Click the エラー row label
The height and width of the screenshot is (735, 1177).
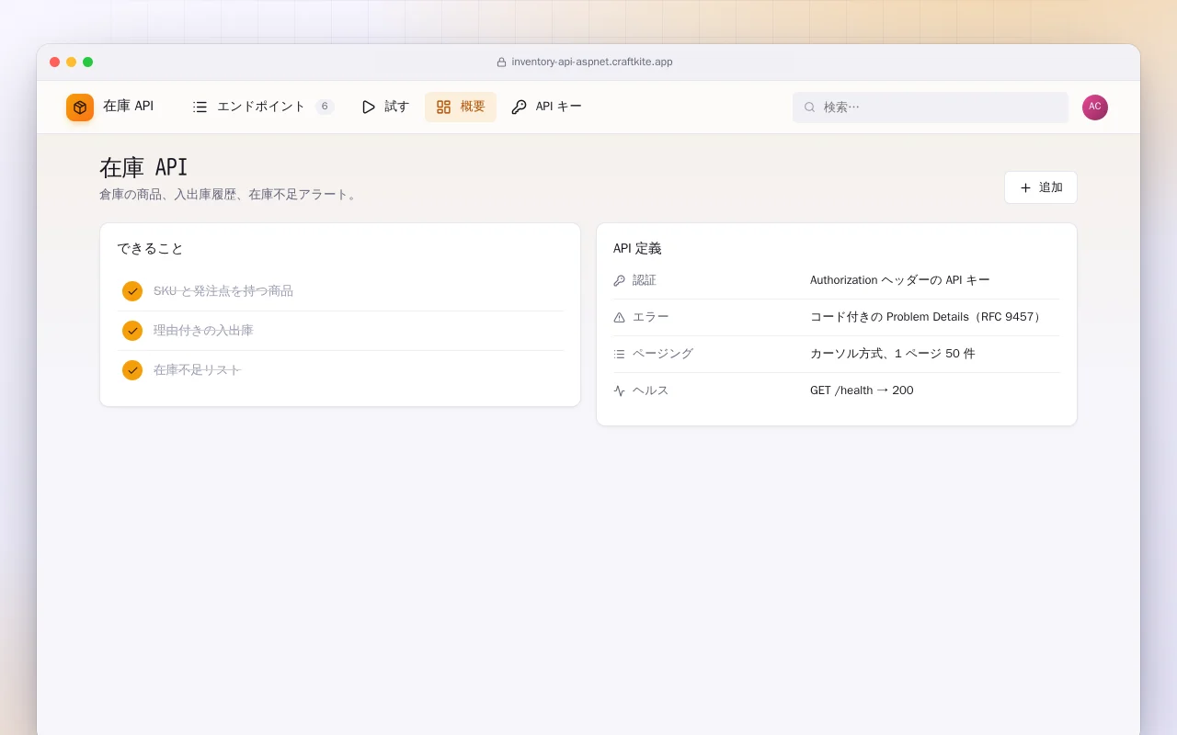pyautogui.click(x=651, y=317)
